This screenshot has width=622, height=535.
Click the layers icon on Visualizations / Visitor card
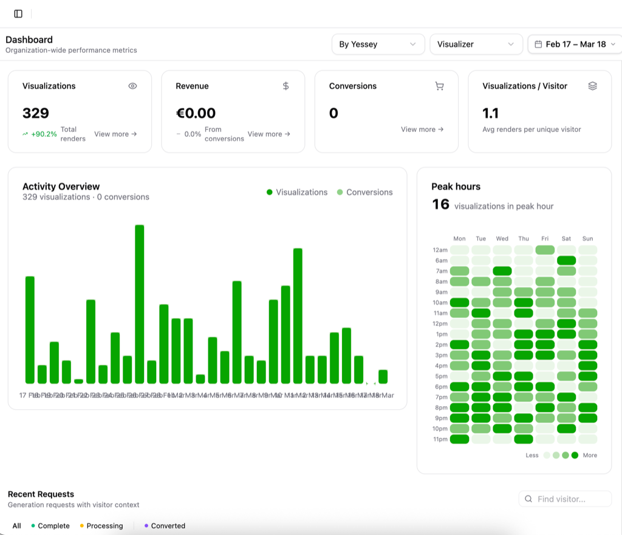click(x=592, y=86)
